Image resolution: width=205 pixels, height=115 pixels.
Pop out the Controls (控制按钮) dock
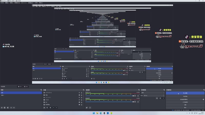[204, 90]
